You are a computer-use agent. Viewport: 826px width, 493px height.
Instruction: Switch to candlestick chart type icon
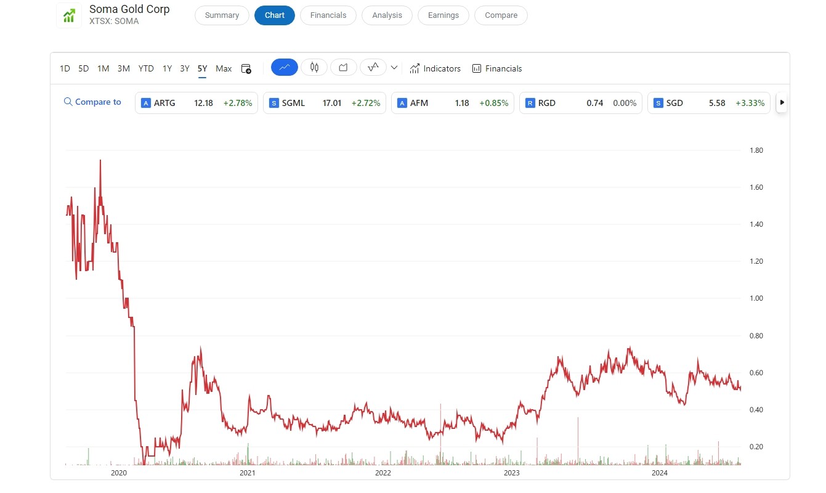(314, 68)
